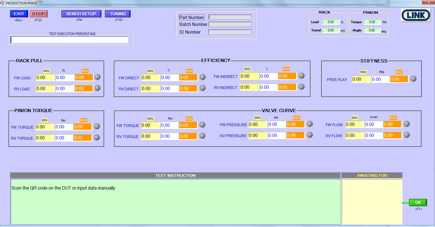435x227 pixels.
Task: Open the TUNING screen
Action: (x=118, y=14)
